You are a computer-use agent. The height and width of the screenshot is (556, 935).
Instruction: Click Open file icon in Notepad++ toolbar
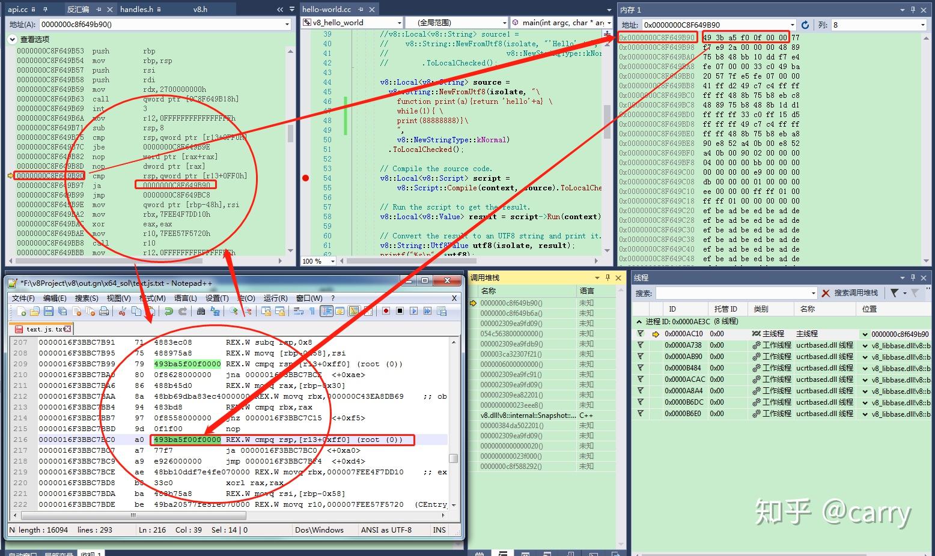[35, 311]
